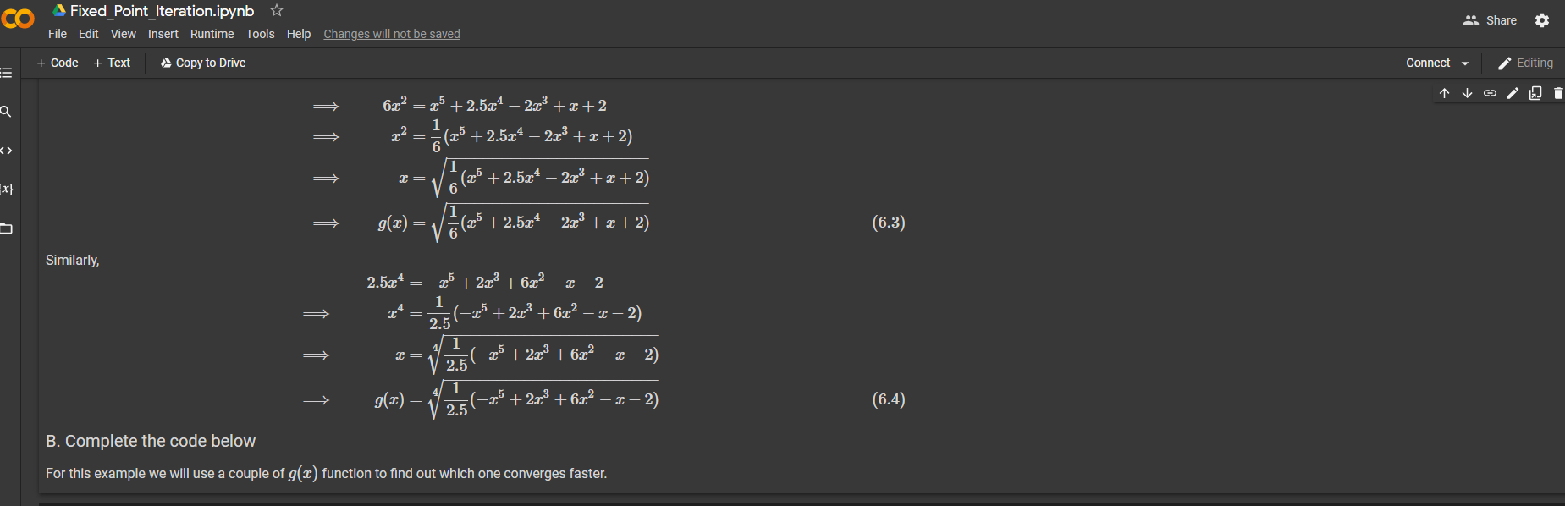This screenshot has height=506, width=1565.
Task: Open the Insert menu
Action: [163, 34]
